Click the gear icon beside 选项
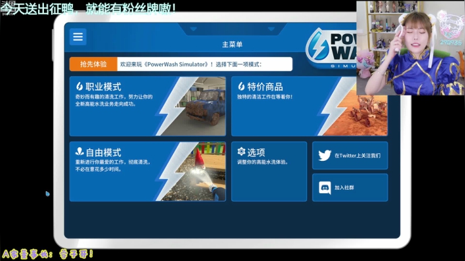 tap(242, 152)
